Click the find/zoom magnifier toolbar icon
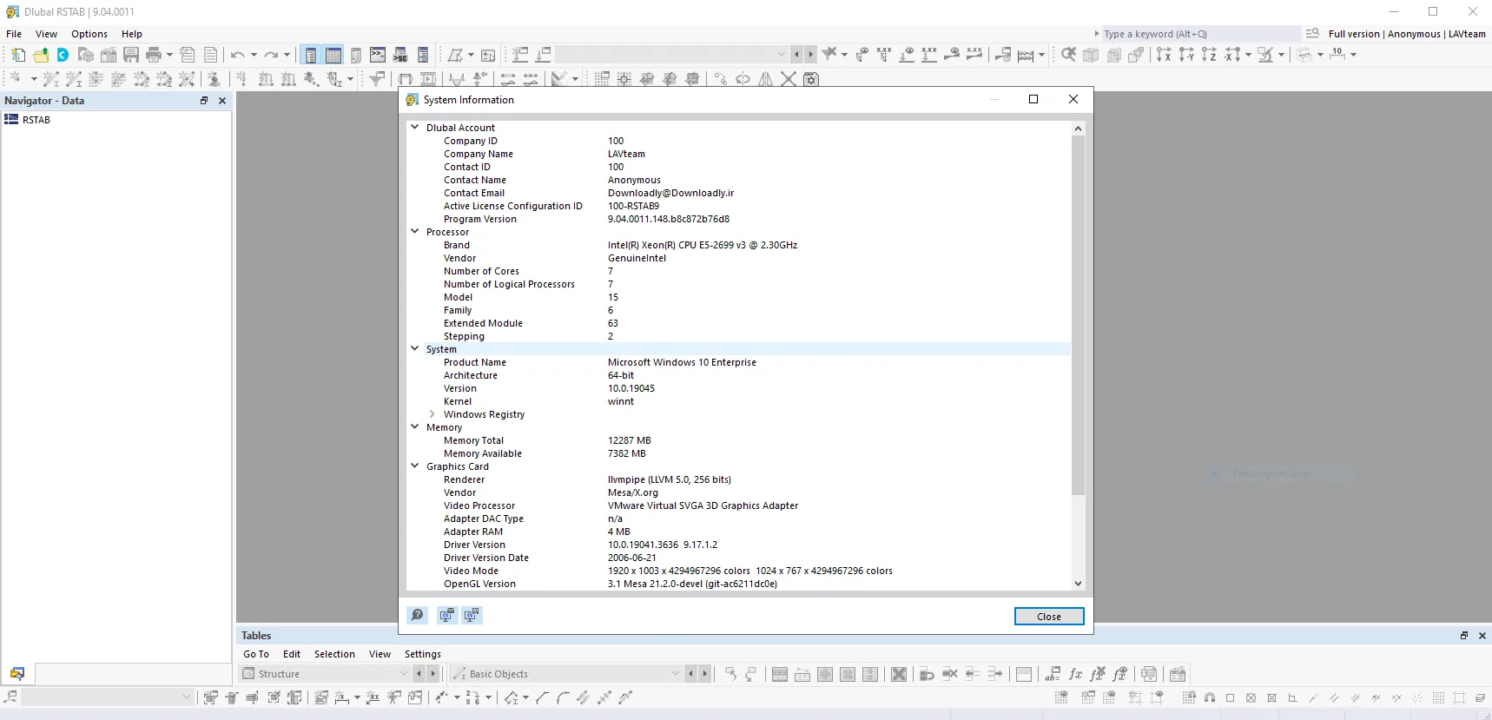The width and height of the screenshot is (1492, 720). (x=1068, y=55)
